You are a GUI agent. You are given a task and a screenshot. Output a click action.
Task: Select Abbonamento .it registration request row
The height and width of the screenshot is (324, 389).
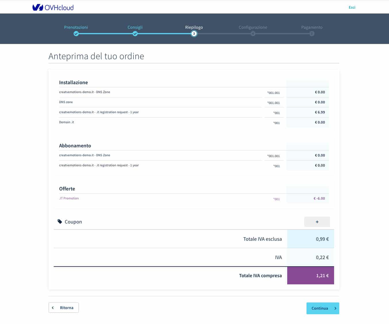pyautogui.click(x=99, y=165)
